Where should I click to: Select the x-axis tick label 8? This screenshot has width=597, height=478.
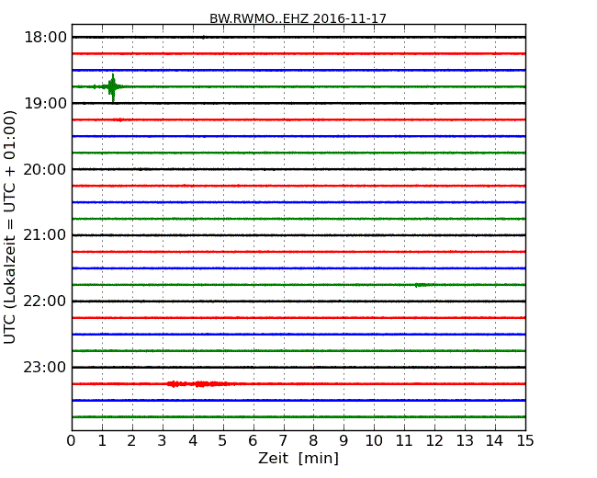click(x=313, y=441)
